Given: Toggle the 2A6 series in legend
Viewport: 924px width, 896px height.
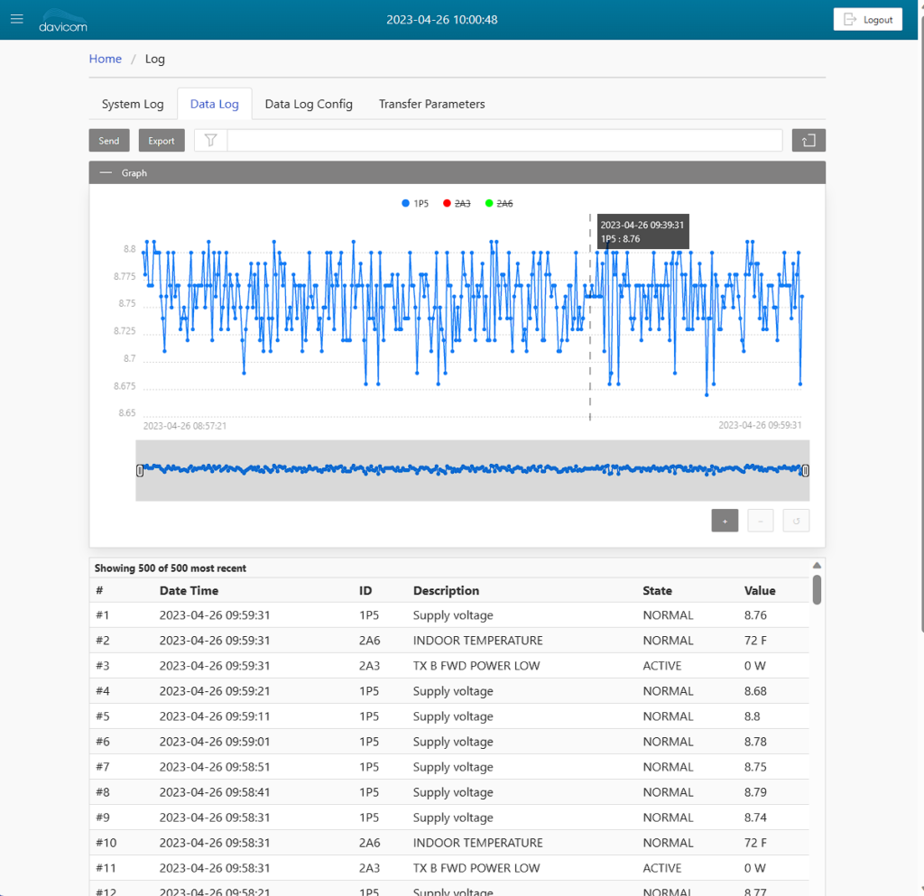Looking at the screenshot, I should [498, 203].
